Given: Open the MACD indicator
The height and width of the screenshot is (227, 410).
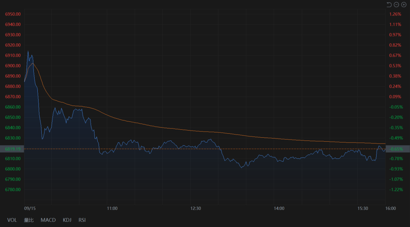Looking at the screenshot, I should pyautogui.click(x=48, y=220).
